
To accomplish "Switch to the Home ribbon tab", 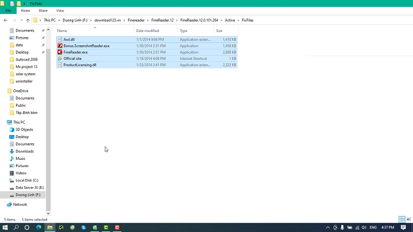I will click(25, 10).
